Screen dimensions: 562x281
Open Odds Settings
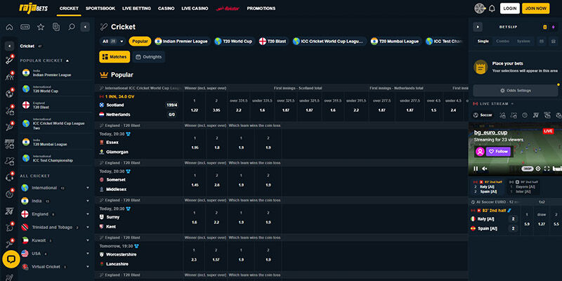click(516, 91)
